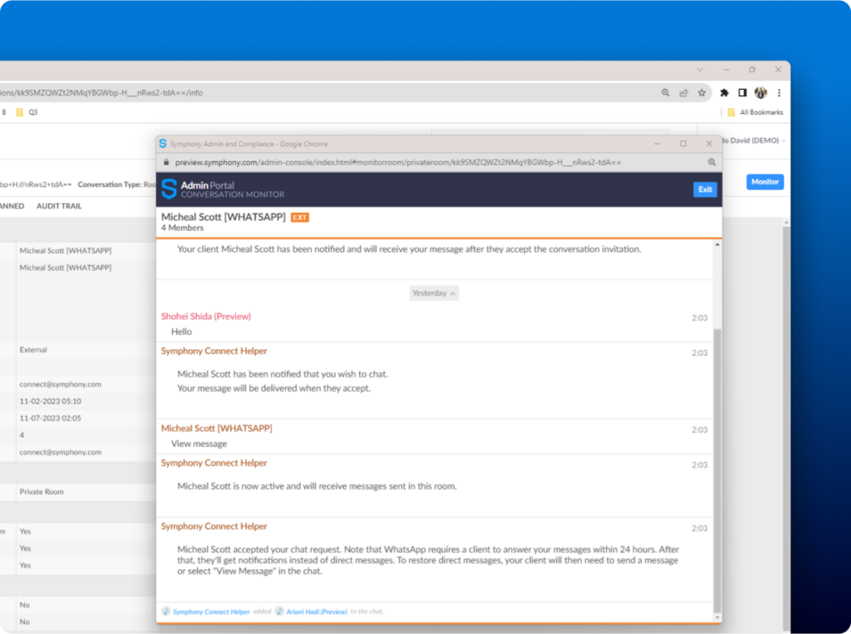Click the popup window address bar URL
The height and width of the screenshot is (634, 851).
(x=398, y=162)
